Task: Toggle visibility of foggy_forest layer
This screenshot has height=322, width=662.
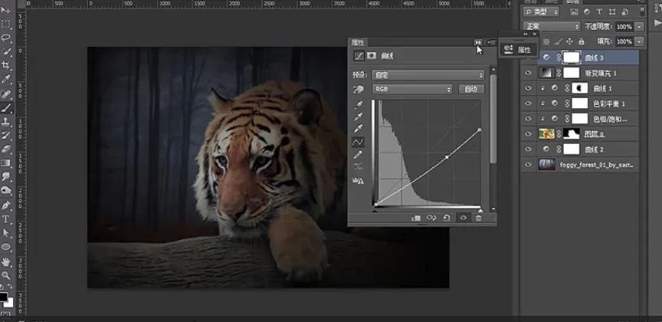Action: pyautogui.click(x=528, y=164)
